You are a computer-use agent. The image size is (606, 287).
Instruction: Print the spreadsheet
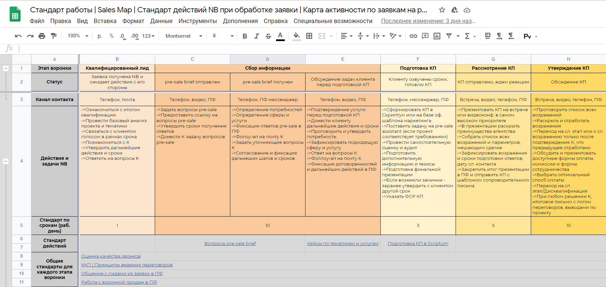point(42,36)
